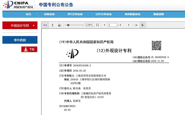Image resolution: width=185 pixels, height=115 pixels.
Task: Open the 事务数据查询 navigation item
Action: tap(133, 14)
